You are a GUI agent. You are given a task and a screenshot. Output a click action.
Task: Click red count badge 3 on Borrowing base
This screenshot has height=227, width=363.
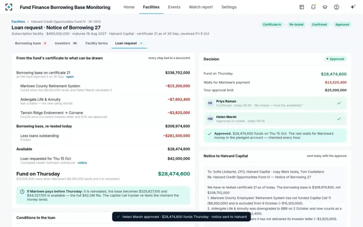[45, 43]
